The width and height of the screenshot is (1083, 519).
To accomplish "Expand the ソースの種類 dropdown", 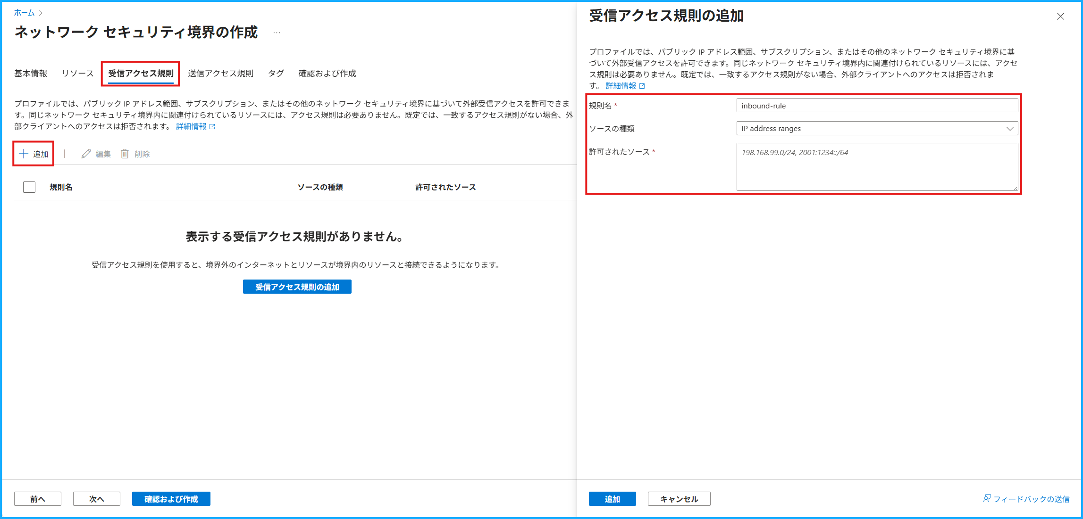I will tap(877, 128).
